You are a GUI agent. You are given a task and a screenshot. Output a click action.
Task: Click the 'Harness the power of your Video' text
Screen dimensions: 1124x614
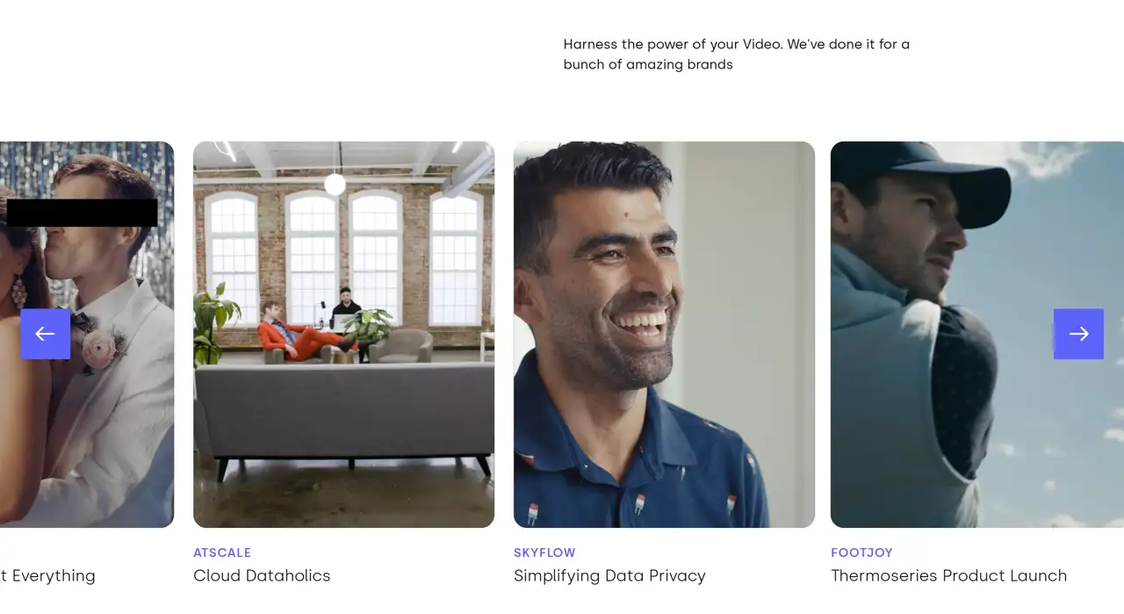[x=737, y=54]
